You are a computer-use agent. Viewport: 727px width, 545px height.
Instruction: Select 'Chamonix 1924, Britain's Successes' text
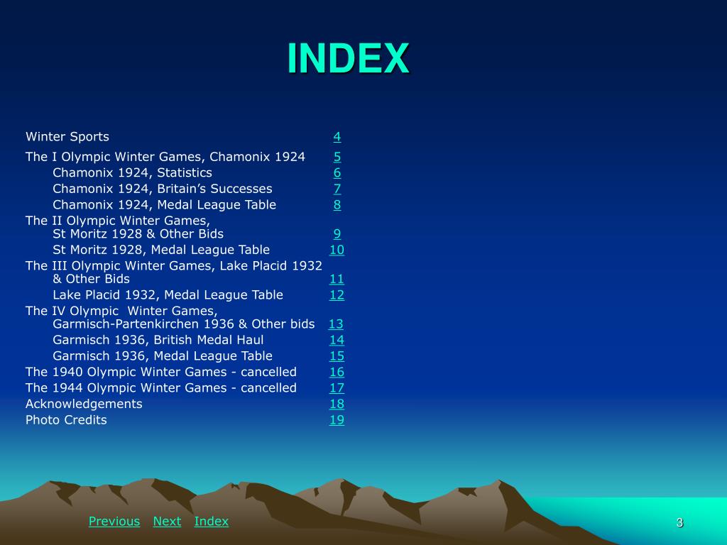[x=163, y=189]
